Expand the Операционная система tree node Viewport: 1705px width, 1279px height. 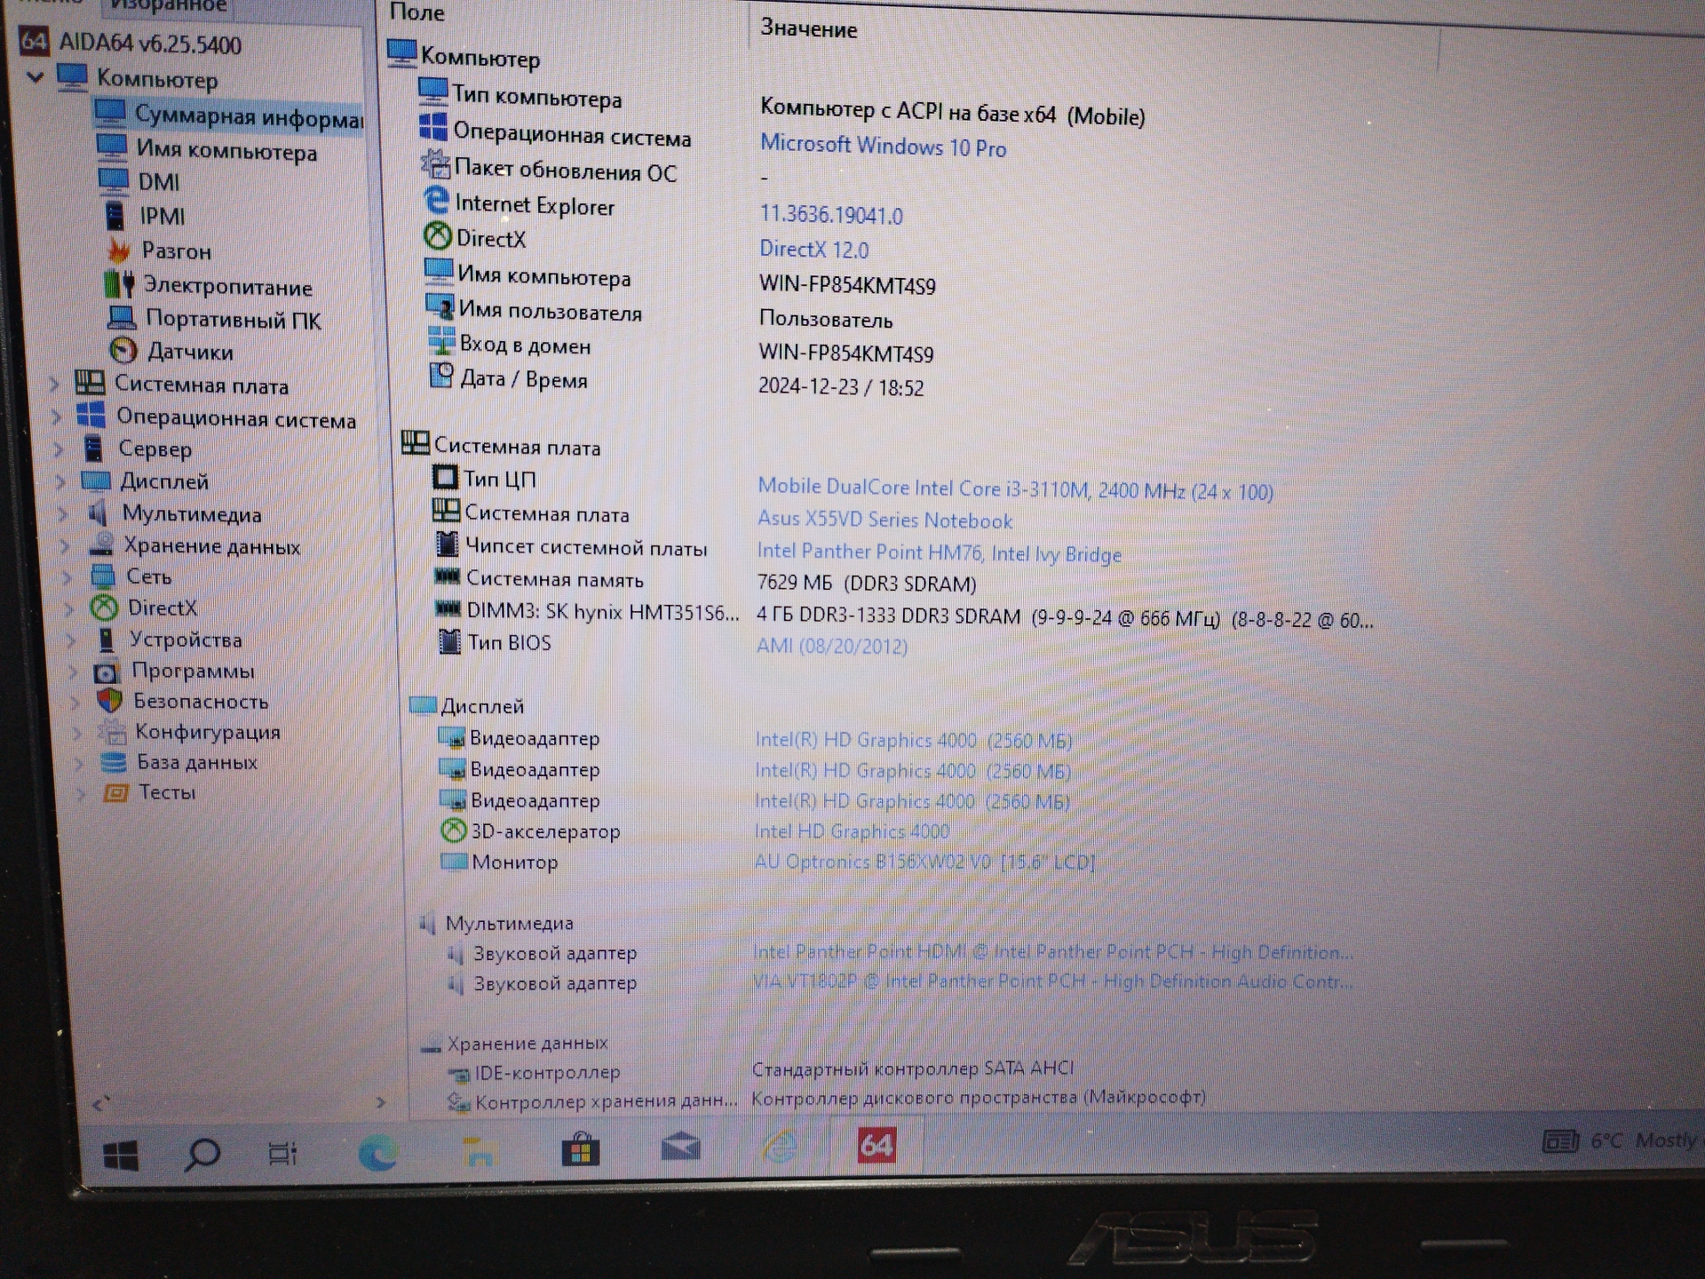click(56, 416)
